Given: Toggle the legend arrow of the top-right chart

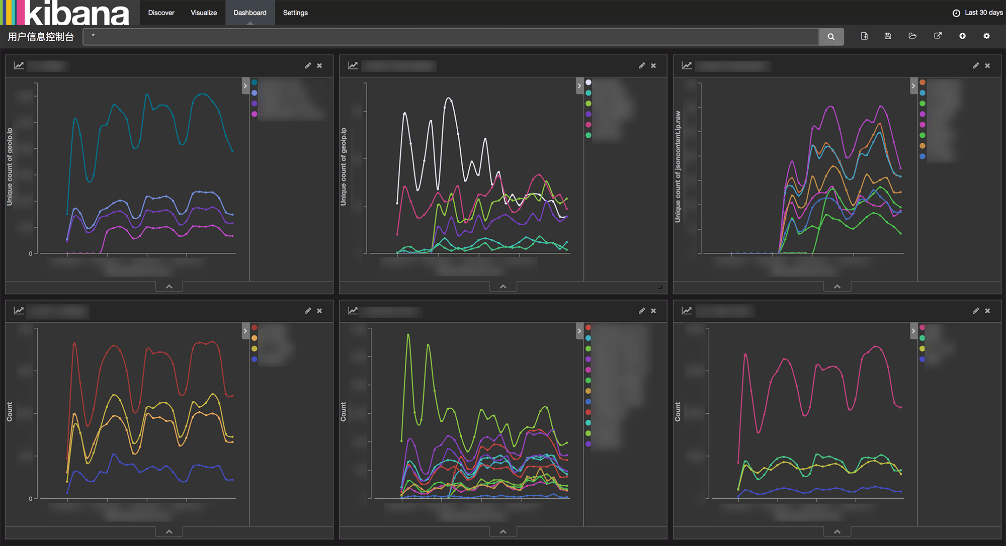Looking at the screenshot, I should tap(913, 86).
